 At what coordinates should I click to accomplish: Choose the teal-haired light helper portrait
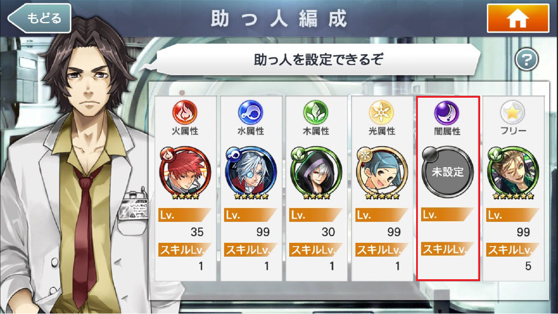[381, 173]
